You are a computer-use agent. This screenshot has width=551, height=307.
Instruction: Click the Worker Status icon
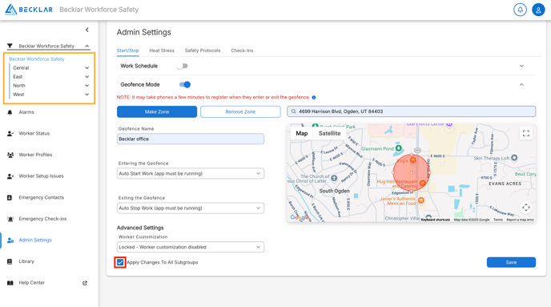point(10,134)
